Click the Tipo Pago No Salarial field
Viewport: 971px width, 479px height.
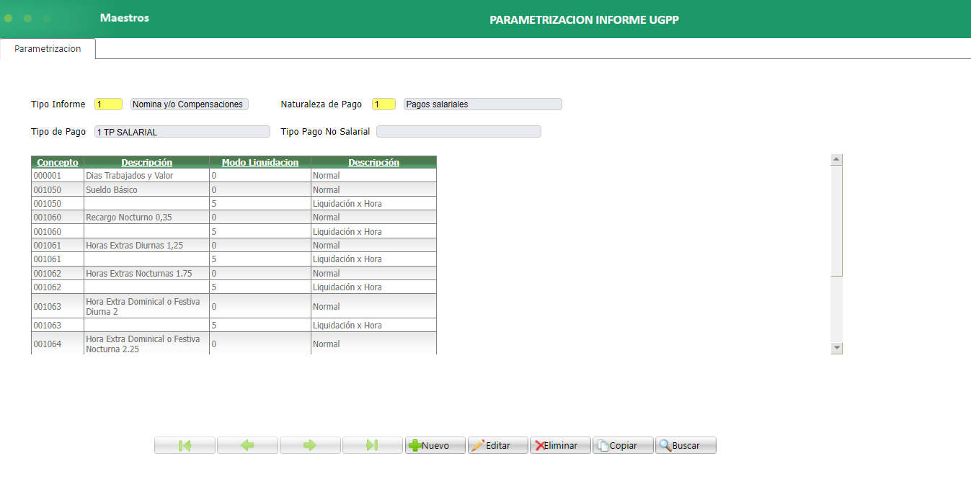click(458, 132)
